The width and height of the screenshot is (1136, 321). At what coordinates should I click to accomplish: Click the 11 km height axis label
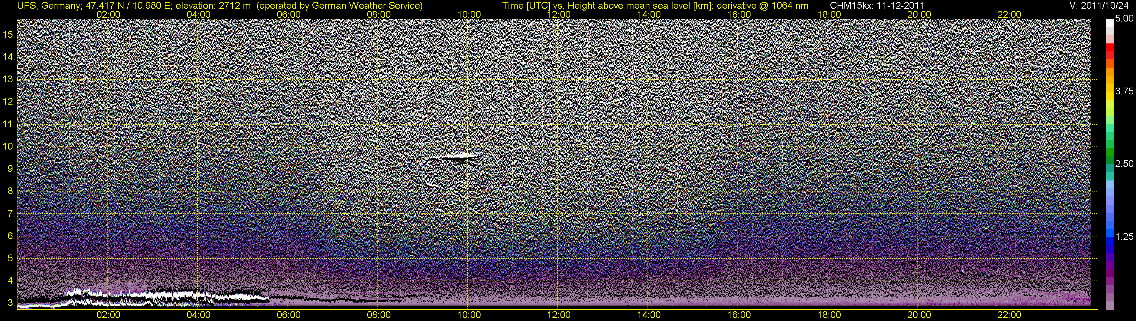tap(8, 125)
